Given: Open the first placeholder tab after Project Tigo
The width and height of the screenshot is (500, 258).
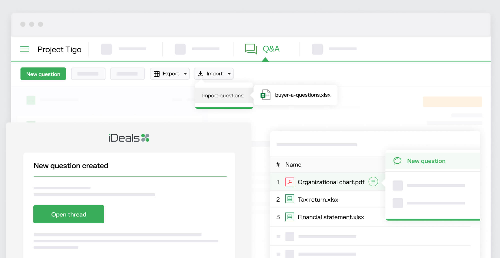Looking at the screenshot, I should pyautogui.click(x=123, y=49).
